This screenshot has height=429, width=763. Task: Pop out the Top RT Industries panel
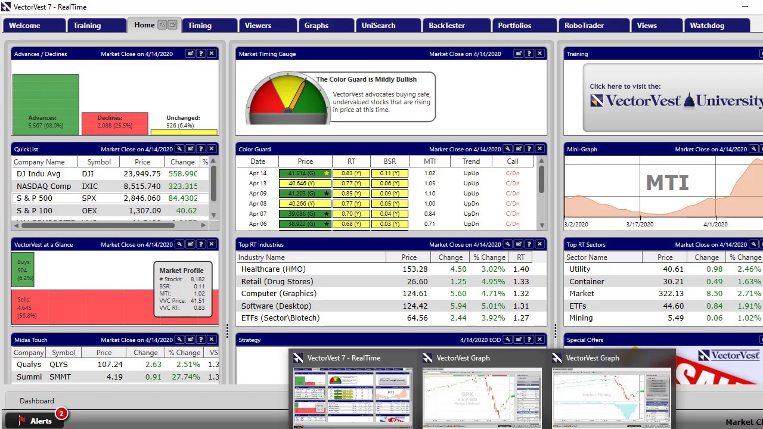[519, 244]
